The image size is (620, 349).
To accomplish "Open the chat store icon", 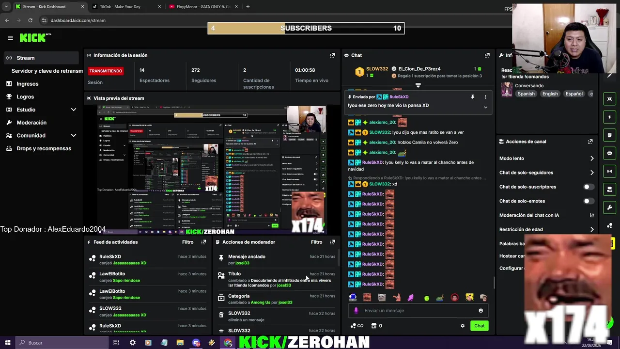I will point(373,326).
